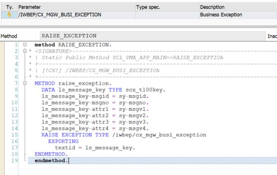The image size is (277, 175).
Task: Click the 'ls_message_key-attr4 = sy-msgv4' line
Action: pyautogui.click(x=95, y=128)
